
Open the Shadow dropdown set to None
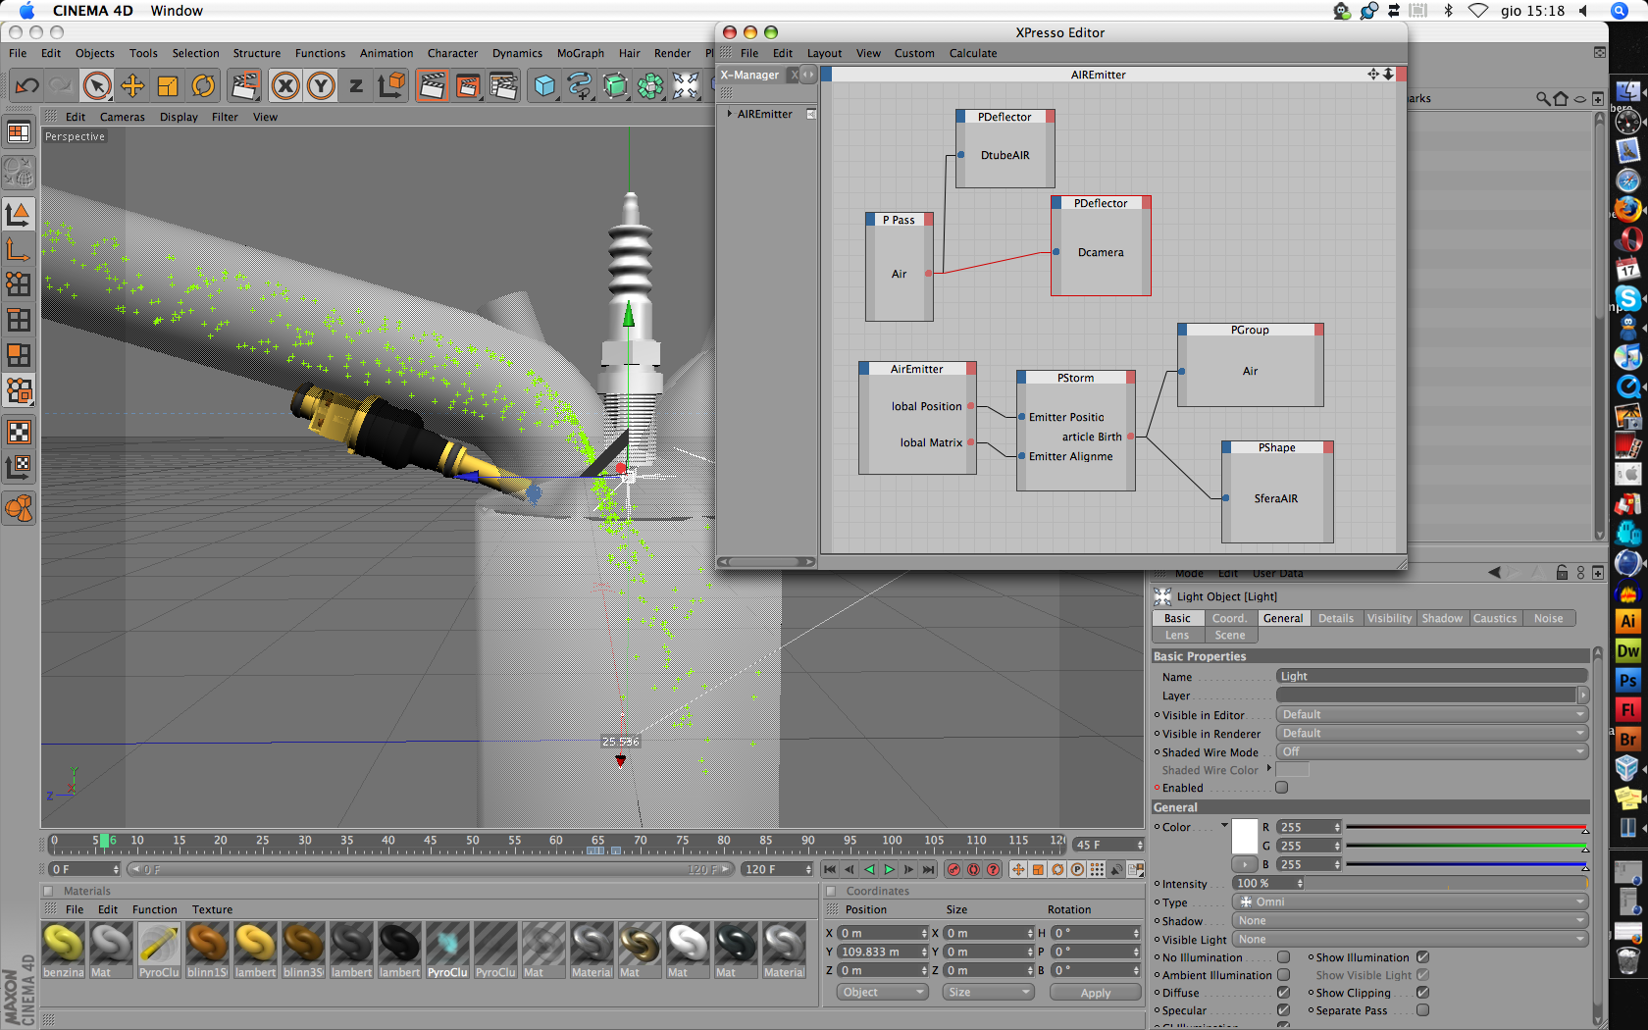click(x=1410, y=920)
